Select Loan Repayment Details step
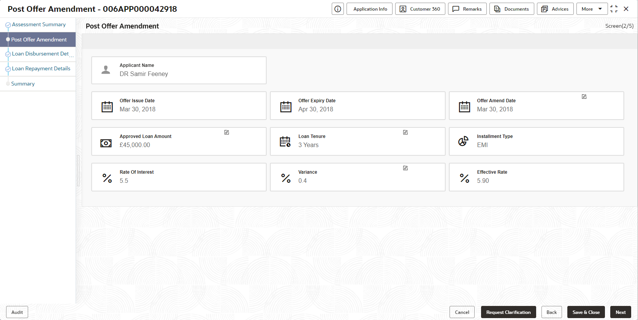The height and width of the screenshot is (320, 638). 41,69
